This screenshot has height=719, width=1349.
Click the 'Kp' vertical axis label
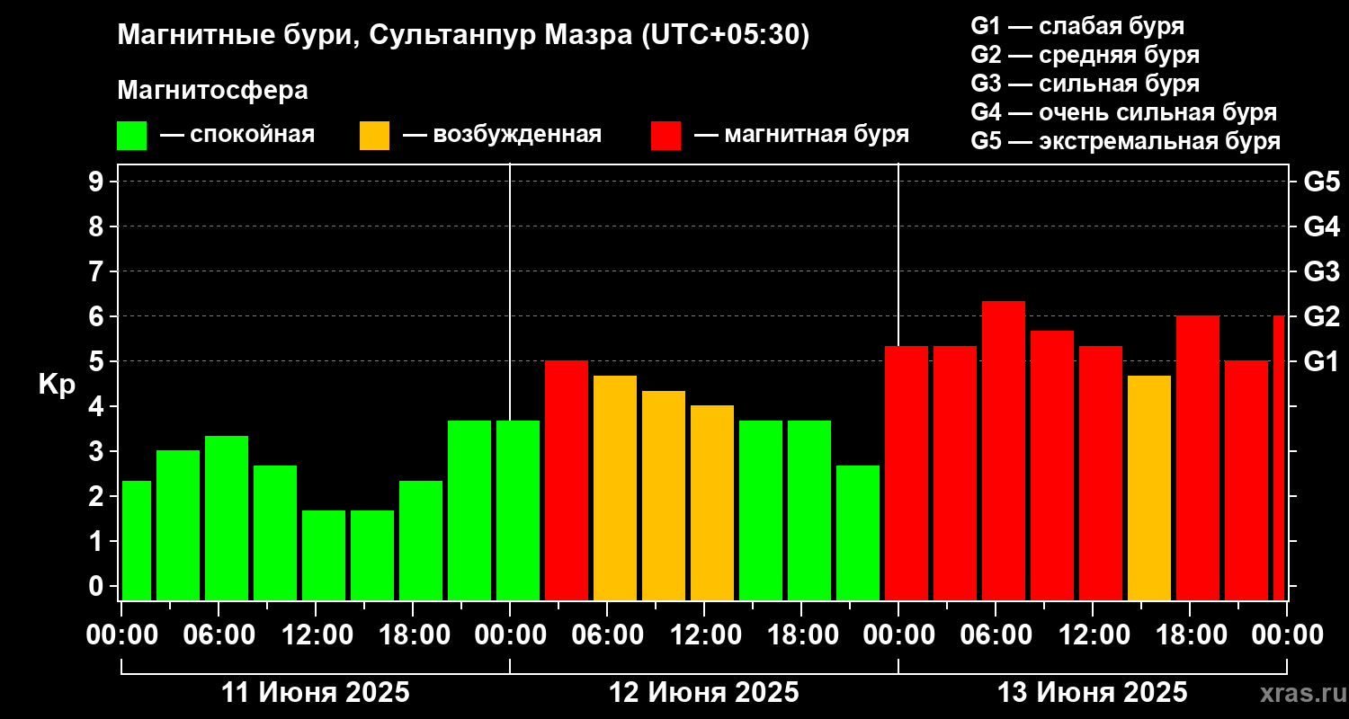[x=57, y=385]
